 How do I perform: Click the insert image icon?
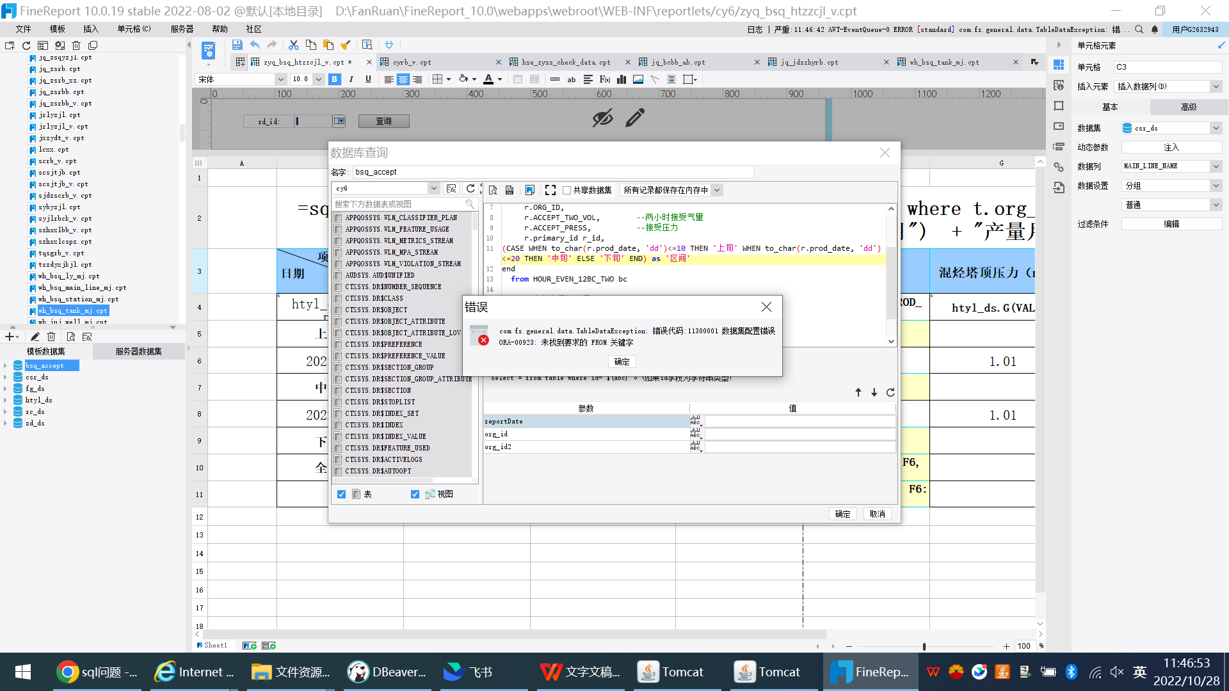coord(638,79)
